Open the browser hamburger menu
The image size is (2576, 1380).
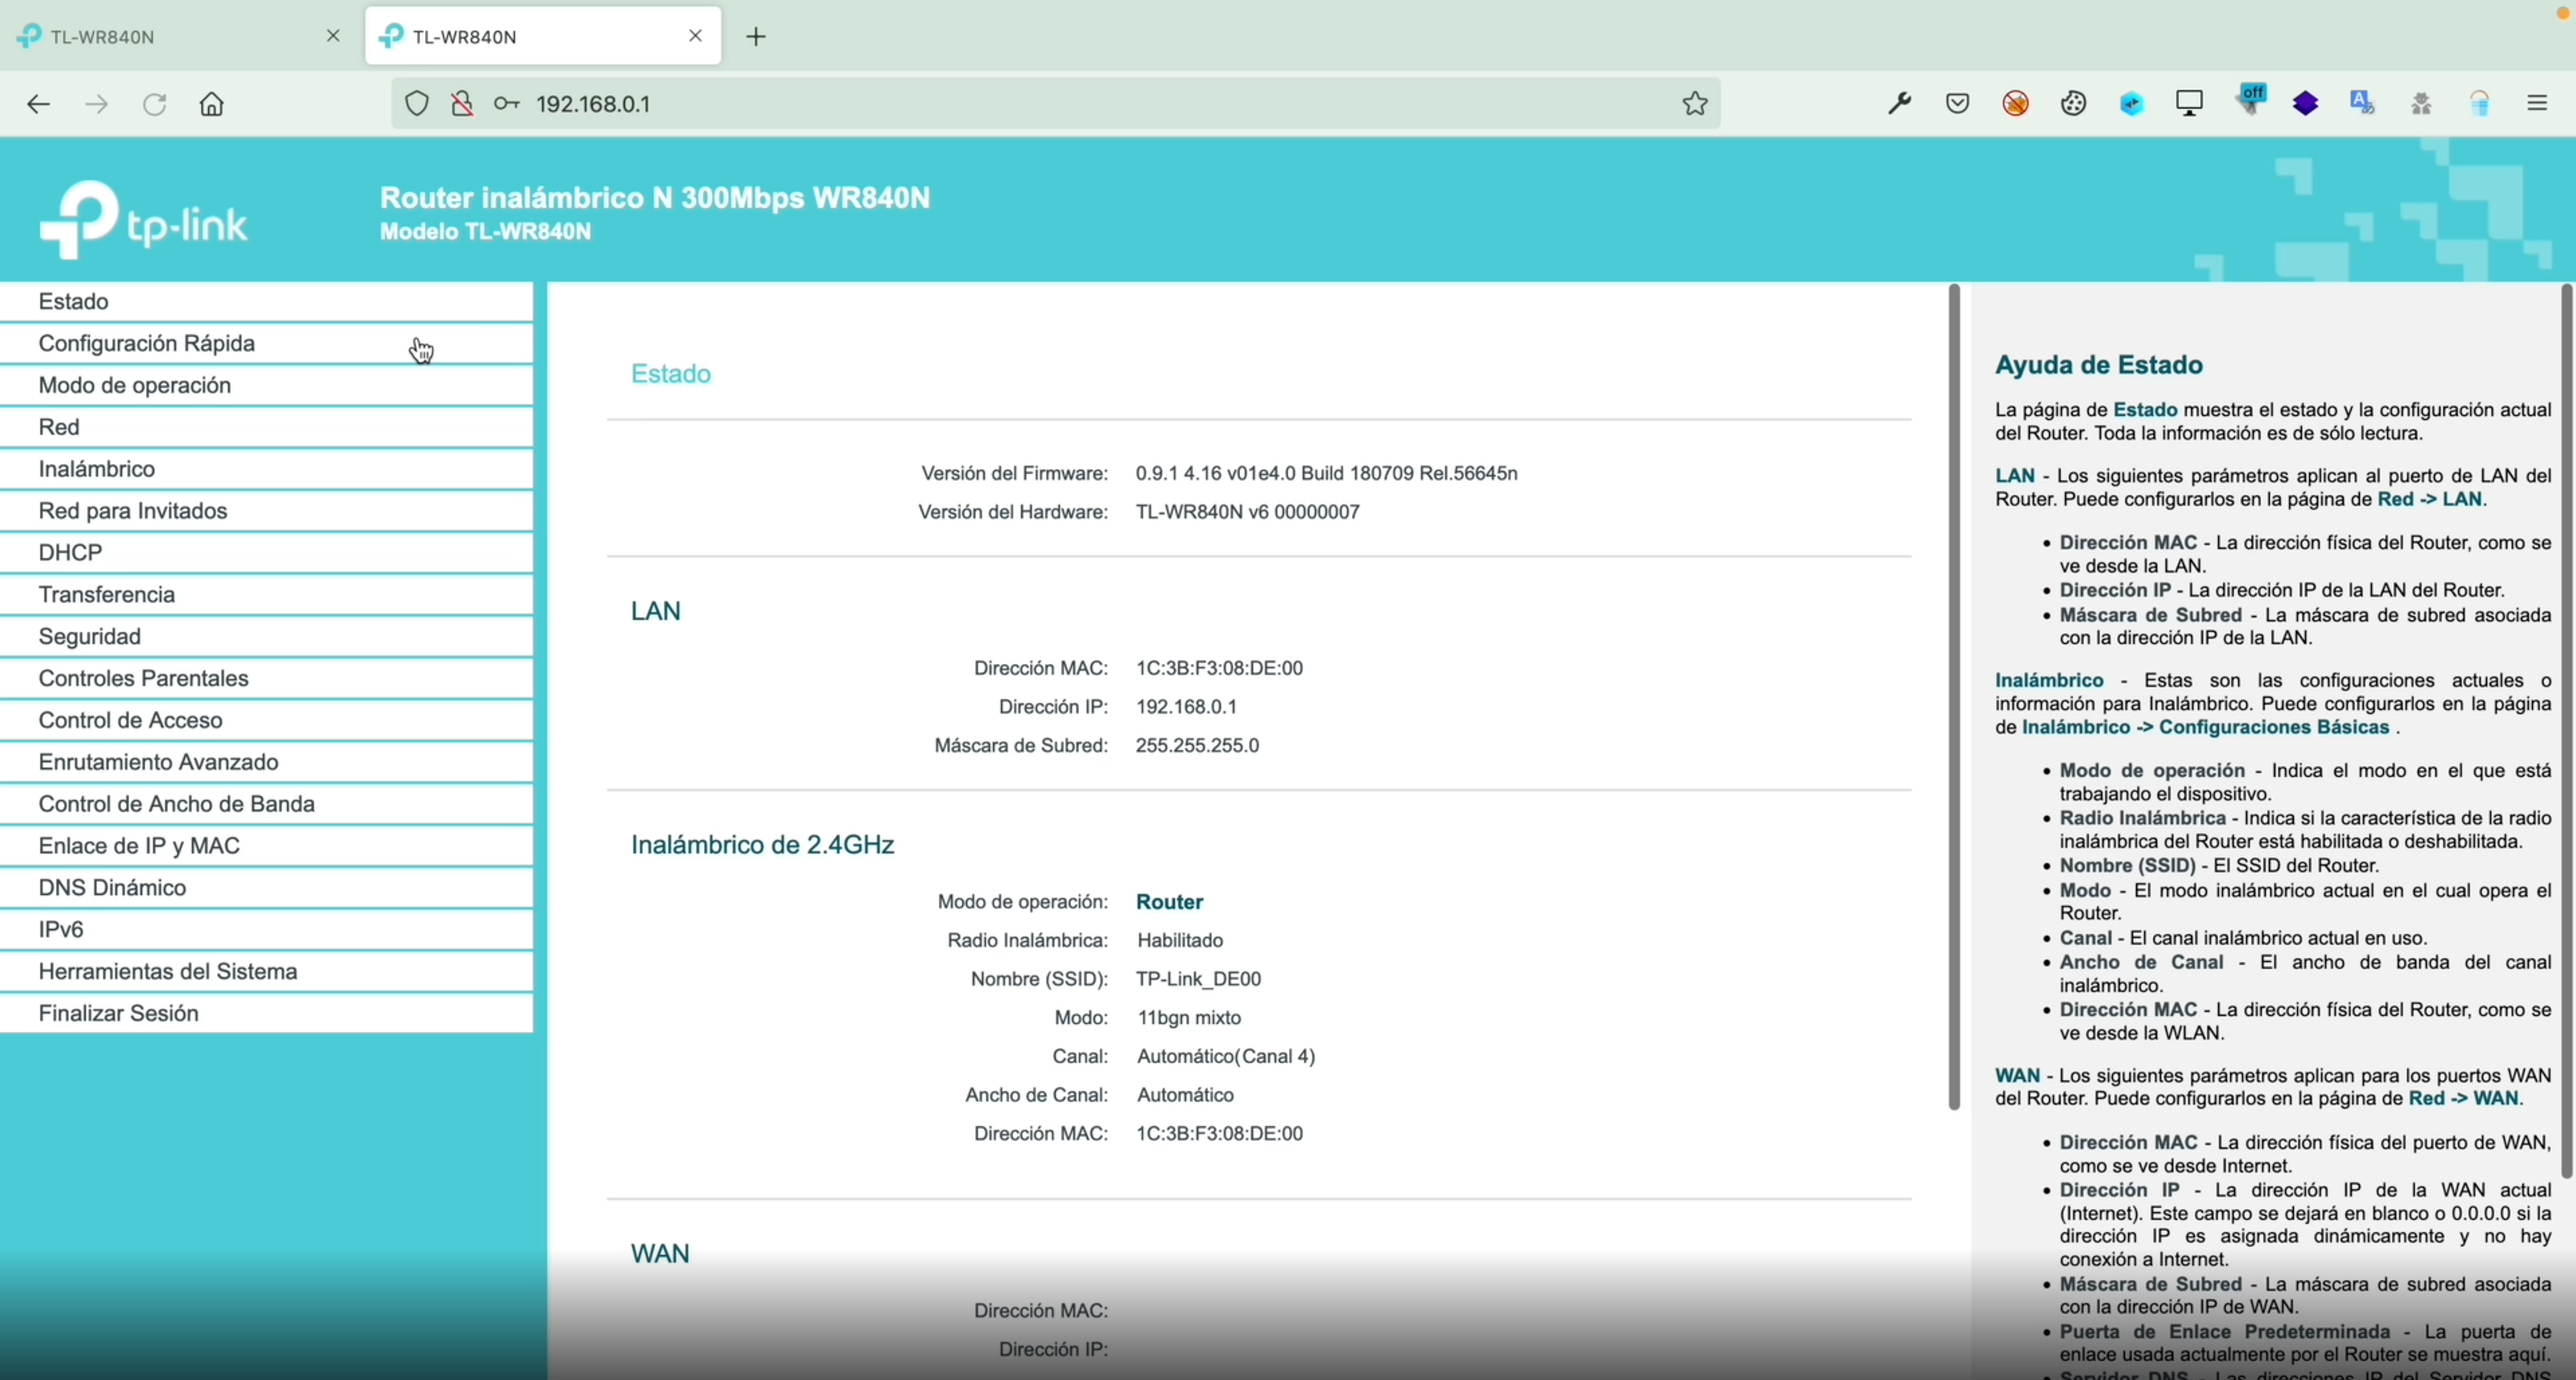[x=2538, y=104]
